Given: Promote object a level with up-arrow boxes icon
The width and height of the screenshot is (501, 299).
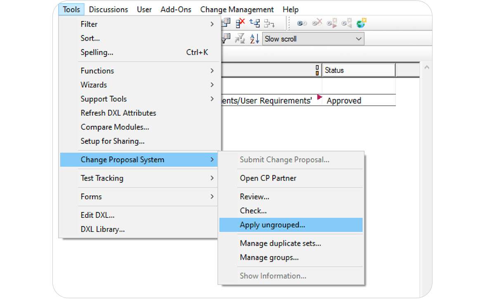Looking at the screenshot, I should click(x=255, y=23).
